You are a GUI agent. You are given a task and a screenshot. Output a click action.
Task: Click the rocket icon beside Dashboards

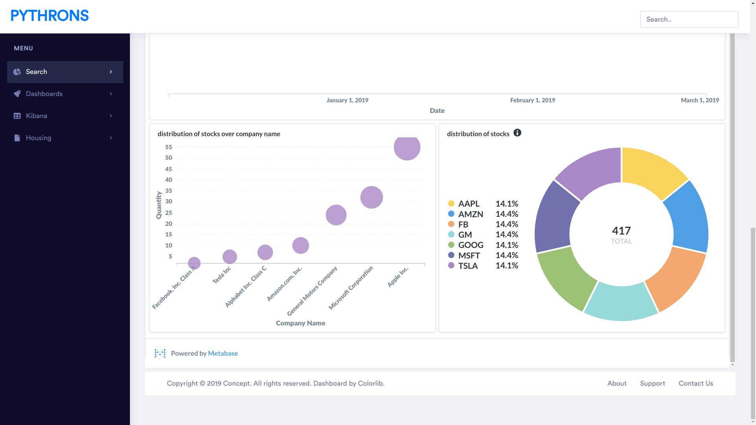(17, 94)
